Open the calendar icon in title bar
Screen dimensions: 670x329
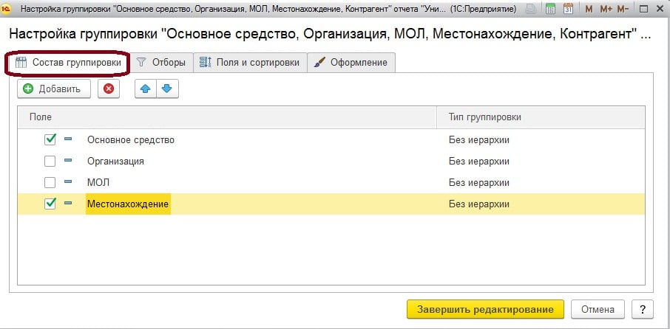(568, 10)
